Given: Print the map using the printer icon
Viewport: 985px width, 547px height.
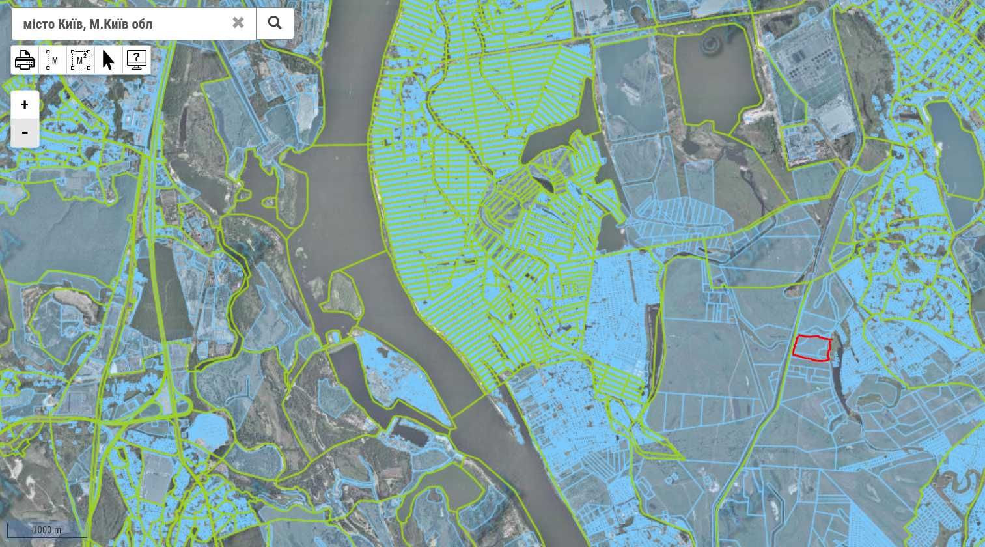Looking at the screenshot, I should pyautogui.click(x=25, y=60).
